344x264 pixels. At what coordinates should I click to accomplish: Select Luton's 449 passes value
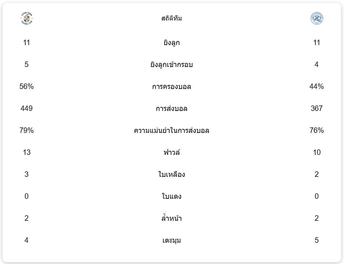[x=27, y=109]
